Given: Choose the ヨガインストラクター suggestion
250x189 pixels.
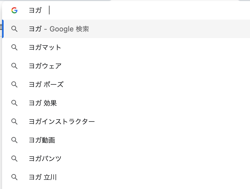Looking at the screenshot, I should point(62,122).
